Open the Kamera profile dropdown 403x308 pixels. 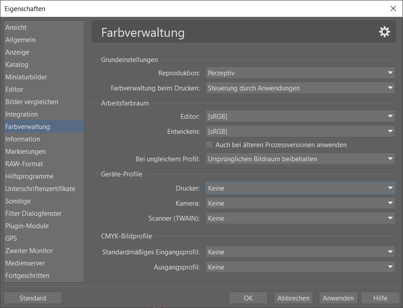[x=300, y=203]
